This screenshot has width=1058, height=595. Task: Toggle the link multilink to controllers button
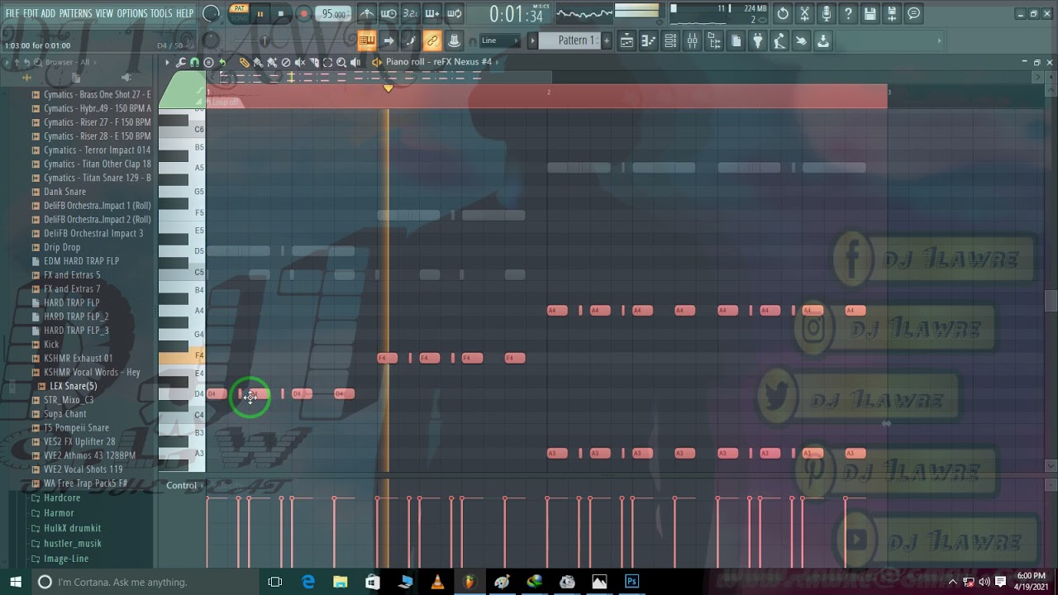point(432,40)
